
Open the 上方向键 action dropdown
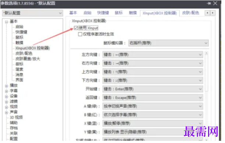tap(153, 72)
